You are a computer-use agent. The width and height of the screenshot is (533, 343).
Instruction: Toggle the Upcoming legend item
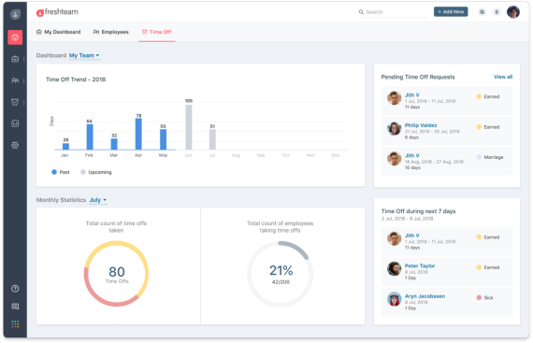[96, 172]
